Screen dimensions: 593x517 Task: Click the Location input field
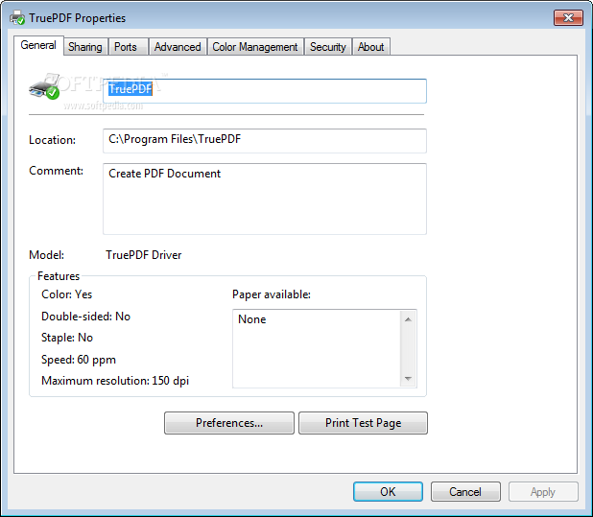point(265,141)
